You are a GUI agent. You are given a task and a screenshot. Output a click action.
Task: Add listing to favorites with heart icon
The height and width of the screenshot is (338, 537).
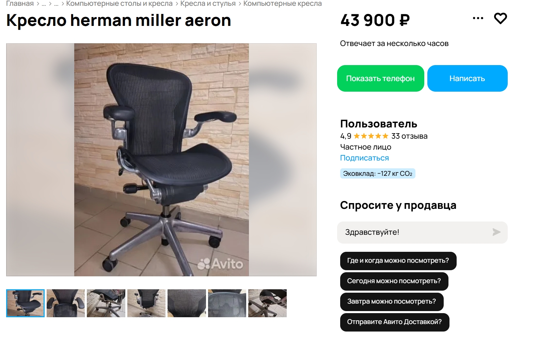pos(500,18)
